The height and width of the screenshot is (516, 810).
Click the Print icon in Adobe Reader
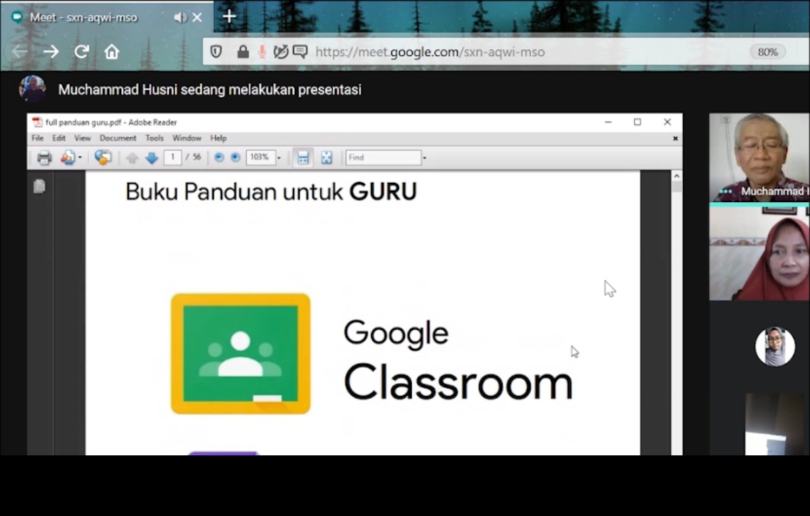tap(44, 158)
